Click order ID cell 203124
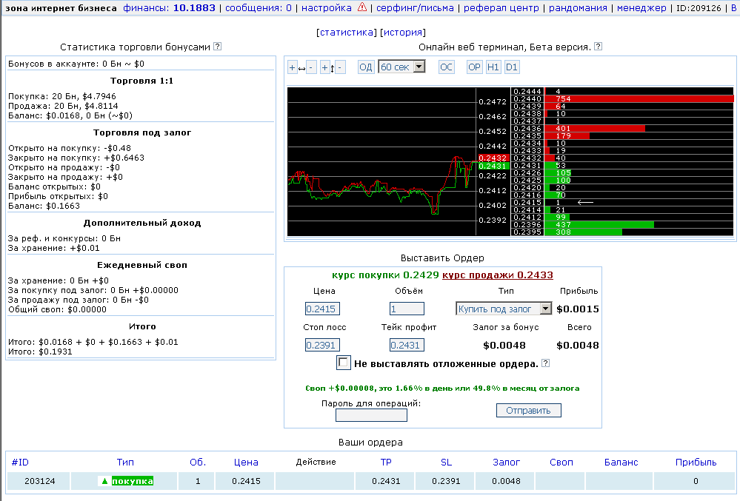Screen dimensions: 740x501 point(40,481)
